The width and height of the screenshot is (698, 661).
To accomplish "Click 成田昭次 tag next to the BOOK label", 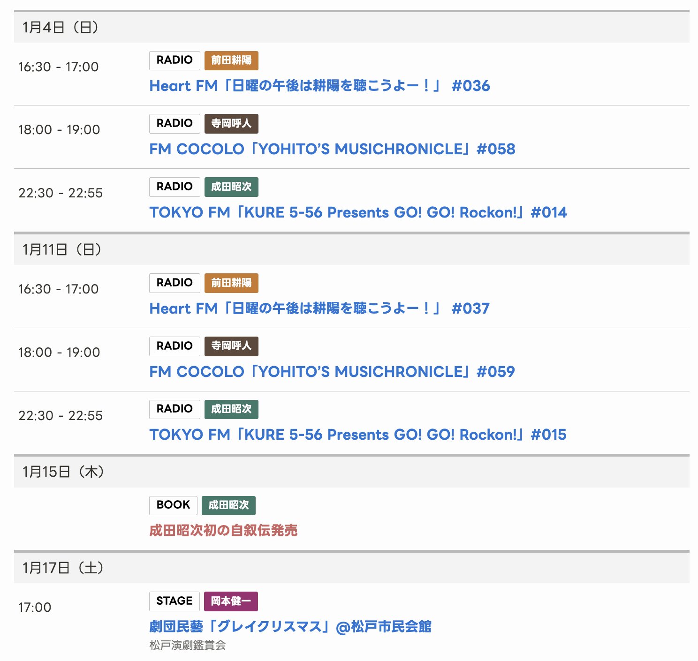I will click(228, 505).
